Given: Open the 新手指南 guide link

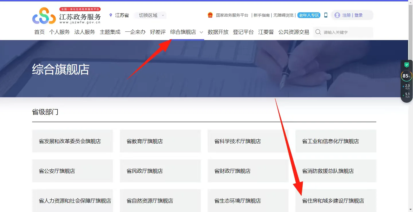Looking at the screenshot, I should pos(262,15).
